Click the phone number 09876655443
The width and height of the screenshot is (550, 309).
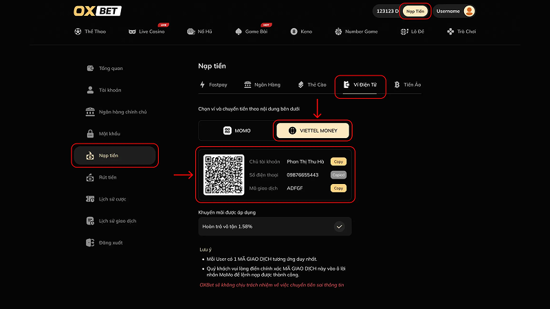pos(302,175)
